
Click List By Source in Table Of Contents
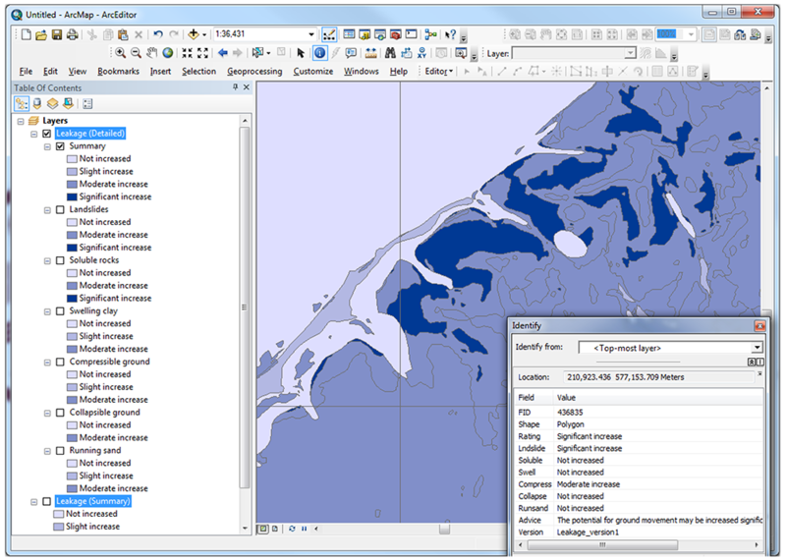click(x=37, y=104)
